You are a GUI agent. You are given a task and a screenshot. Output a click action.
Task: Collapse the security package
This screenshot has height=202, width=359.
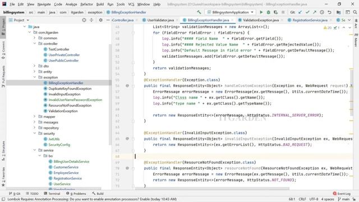35,134
